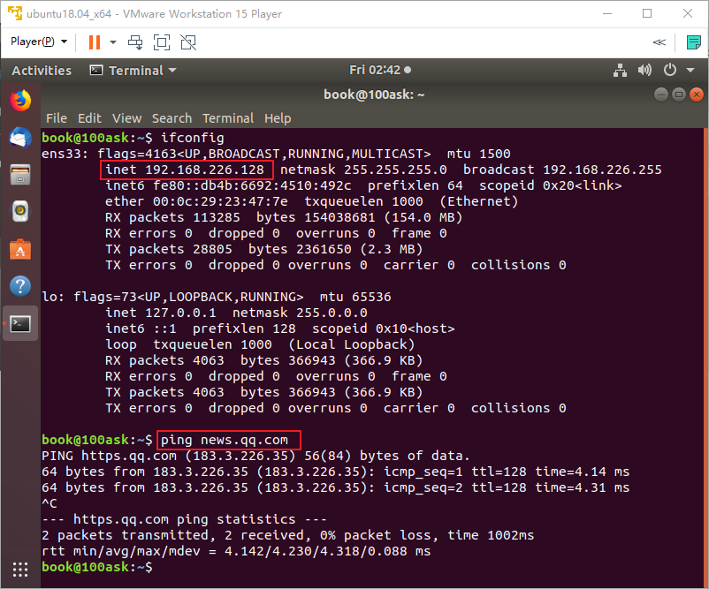This screenshot has height=589, width=709.
Task: Open the Search menu in Terminal
Action: 172,118
